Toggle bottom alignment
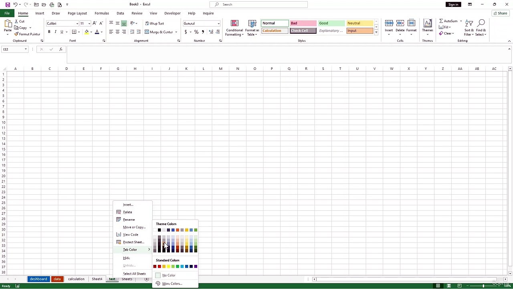This screenshot has width=513, height=289. tap(124, 23)
